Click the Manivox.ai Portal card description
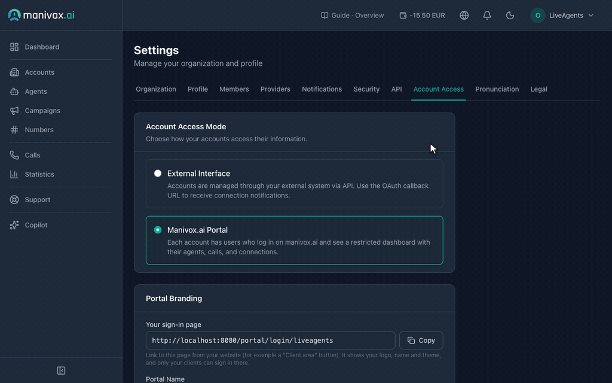Viewport: 612px width, 383px height. (x=299, y=247)
